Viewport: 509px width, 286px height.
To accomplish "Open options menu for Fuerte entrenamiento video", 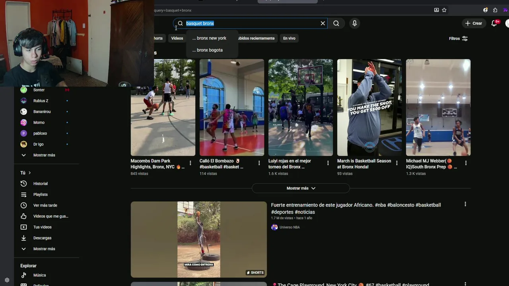I will click(x=465, y=204).
